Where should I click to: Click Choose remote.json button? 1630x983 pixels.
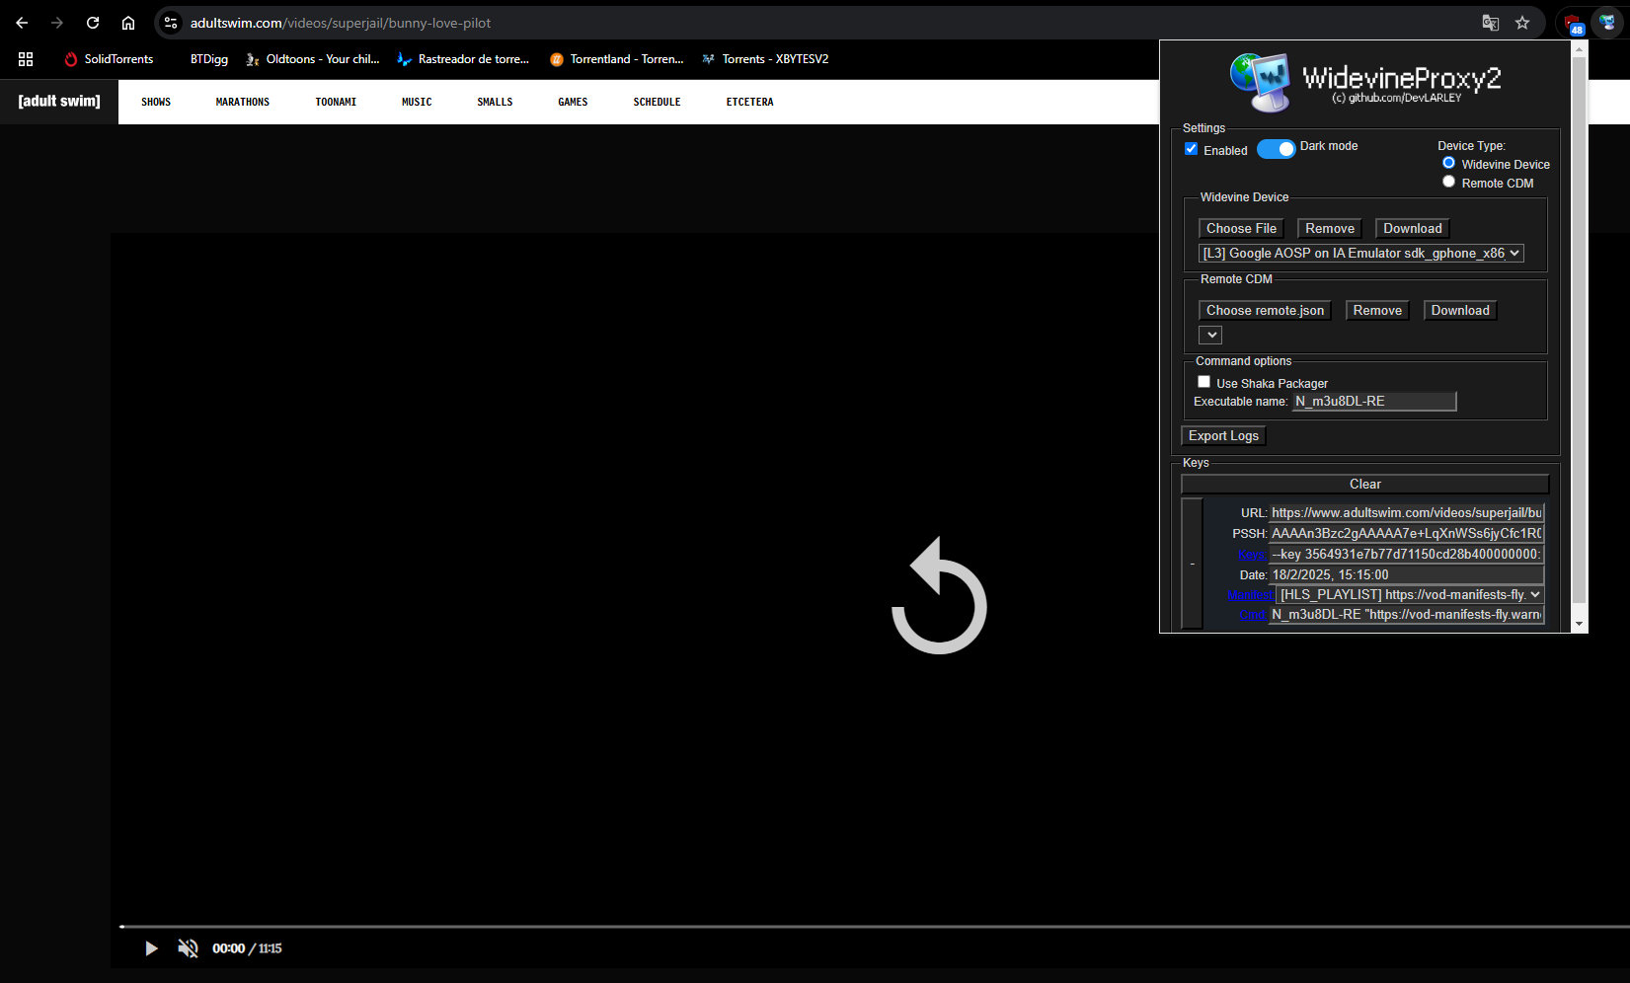tap(1265, 311)
